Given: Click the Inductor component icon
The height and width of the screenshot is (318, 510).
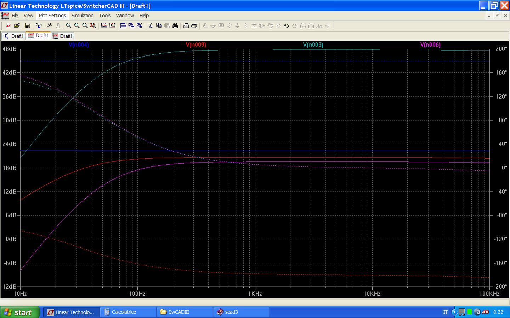Looking at the screenshot, I should (246, 25).
